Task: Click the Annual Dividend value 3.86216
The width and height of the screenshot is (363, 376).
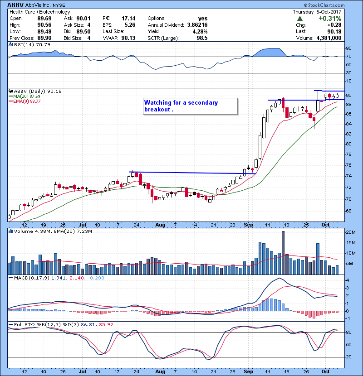Action: pos(197,25)
